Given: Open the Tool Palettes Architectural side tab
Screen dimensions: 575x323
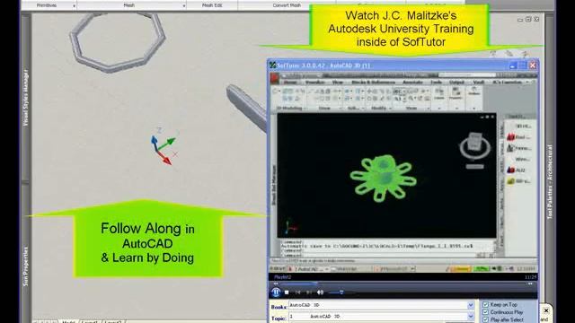Looking at the screenshot, I should click(550, 182).
